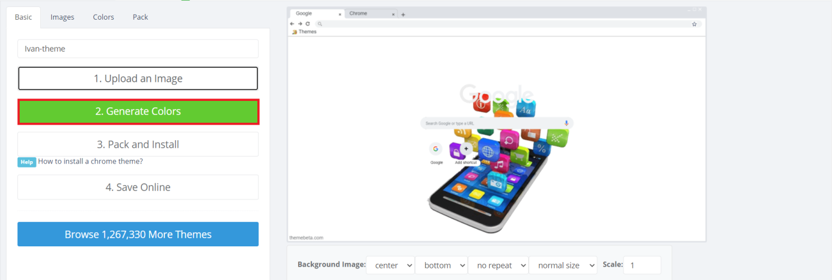Click the 'Add shortcut' label in preview
This screenshot has width=832, height=280.
[466, 163]
